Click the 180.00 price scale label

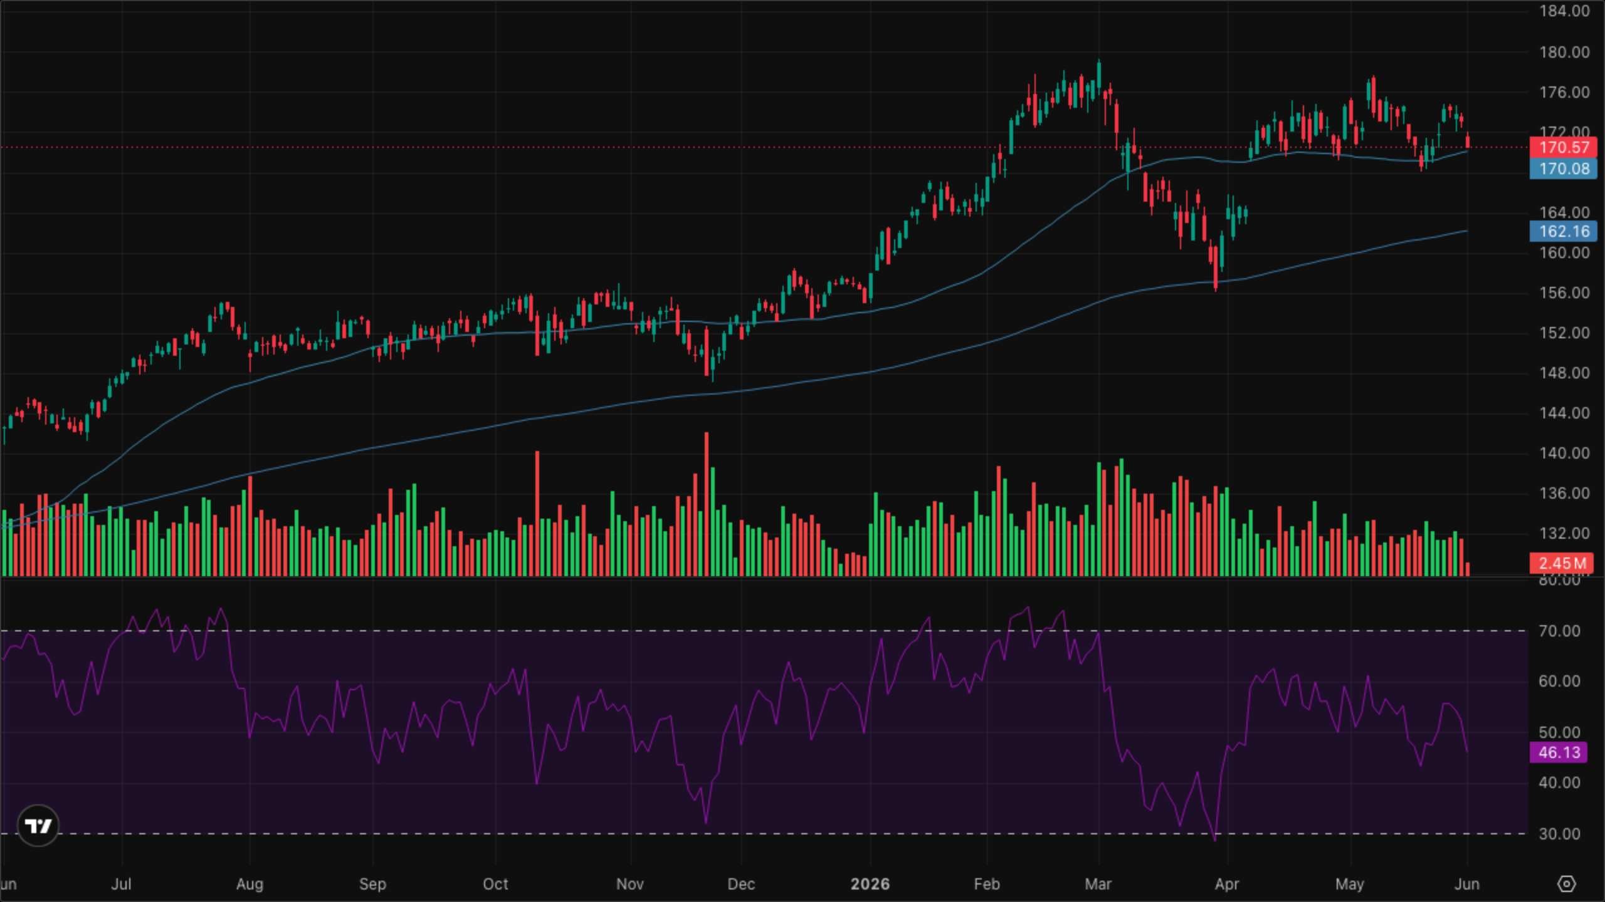click(x=1564, y=52)
